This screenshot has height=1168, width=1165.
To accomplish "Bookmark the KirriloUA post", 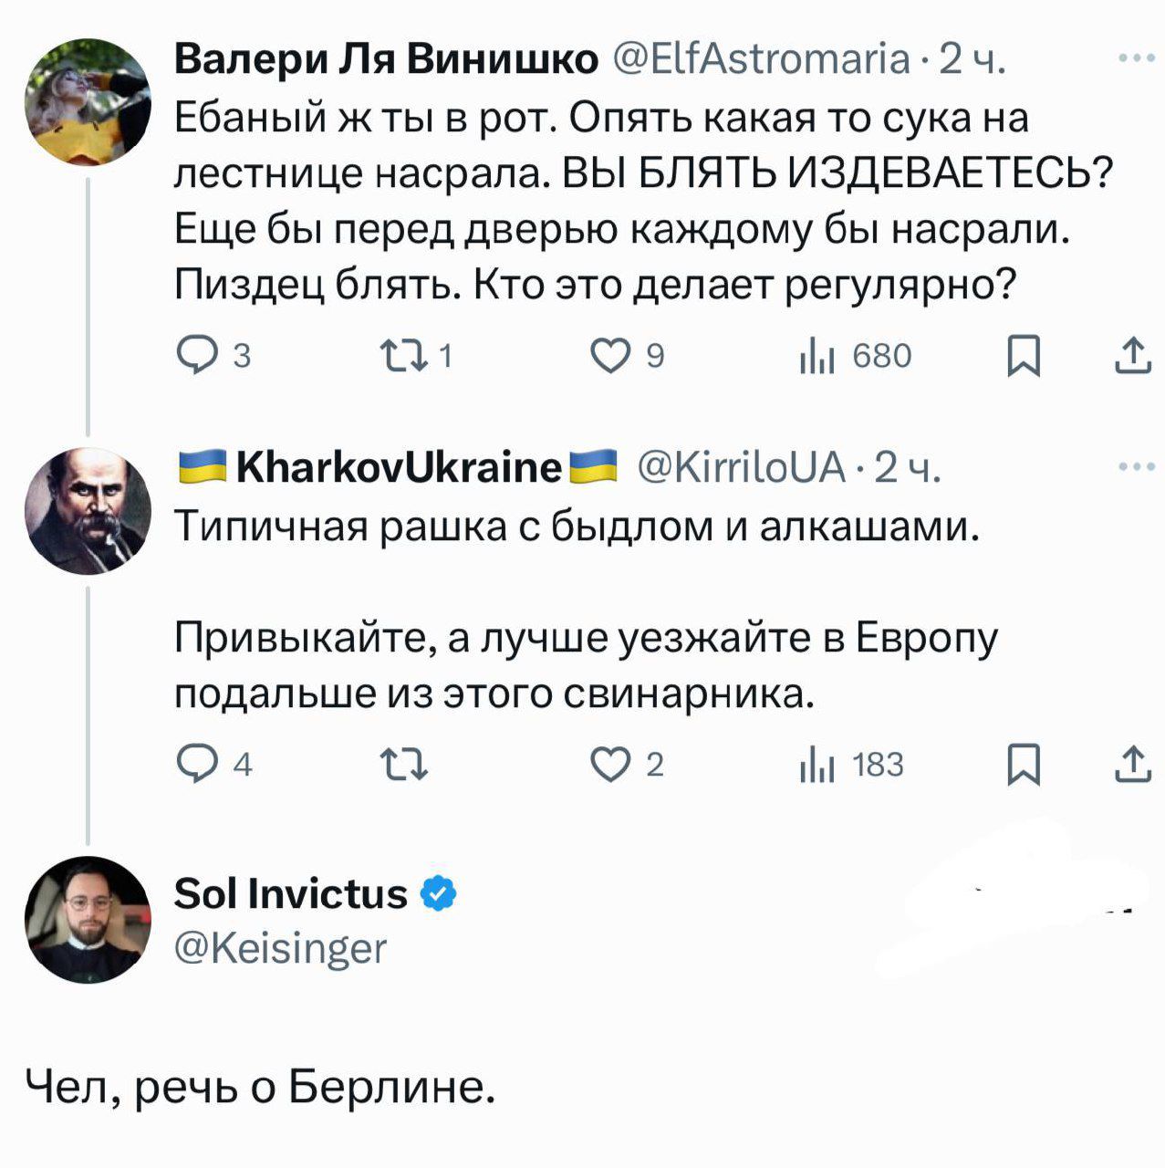I will tap(1024, 764).
